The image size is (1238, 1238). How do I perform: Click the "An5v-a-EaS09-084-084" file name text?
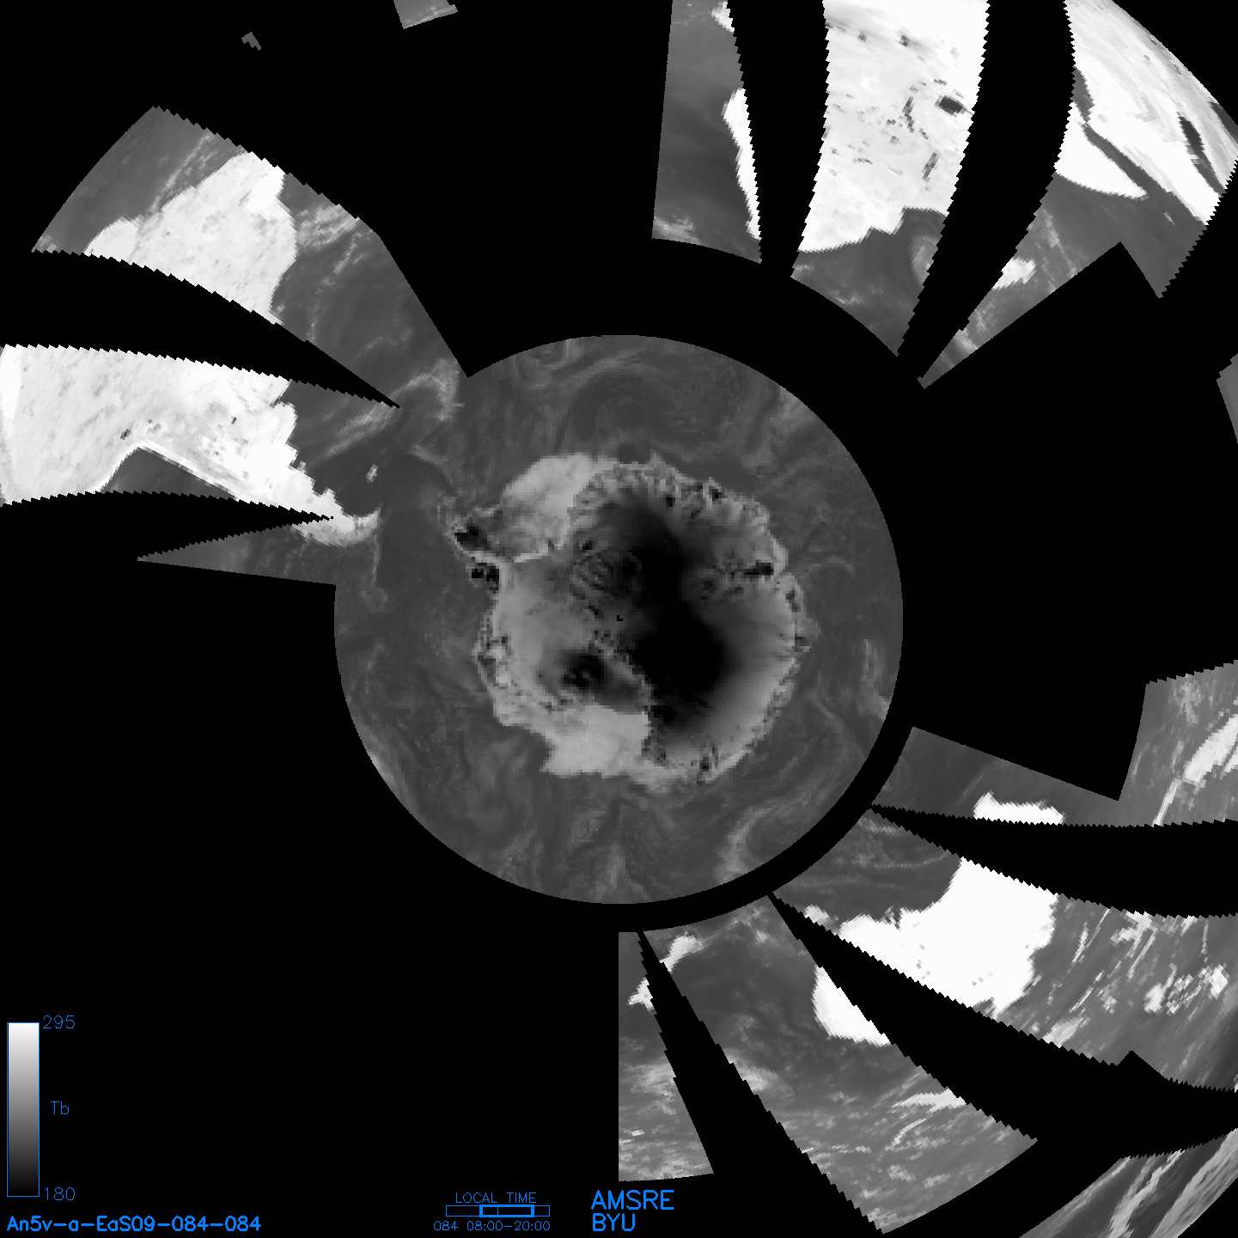134,1223
